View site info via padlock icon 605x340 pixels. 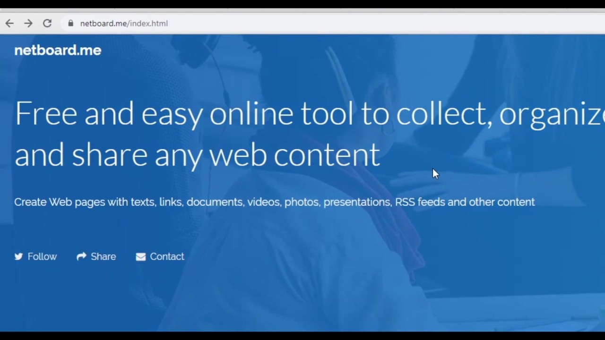pos(71,23)
